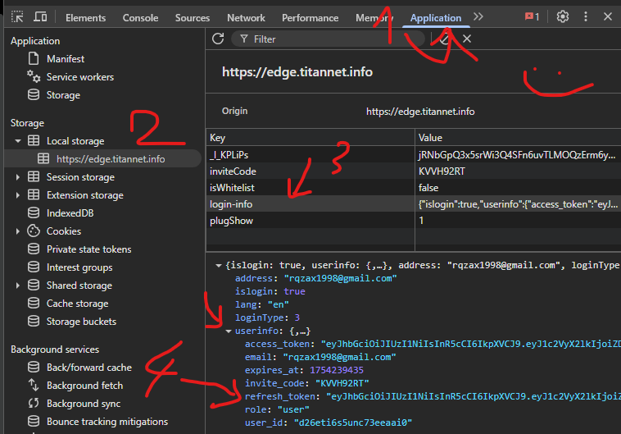Click the Service workers gears icon
The image size is (621, 434).
[x=34, y=76]
